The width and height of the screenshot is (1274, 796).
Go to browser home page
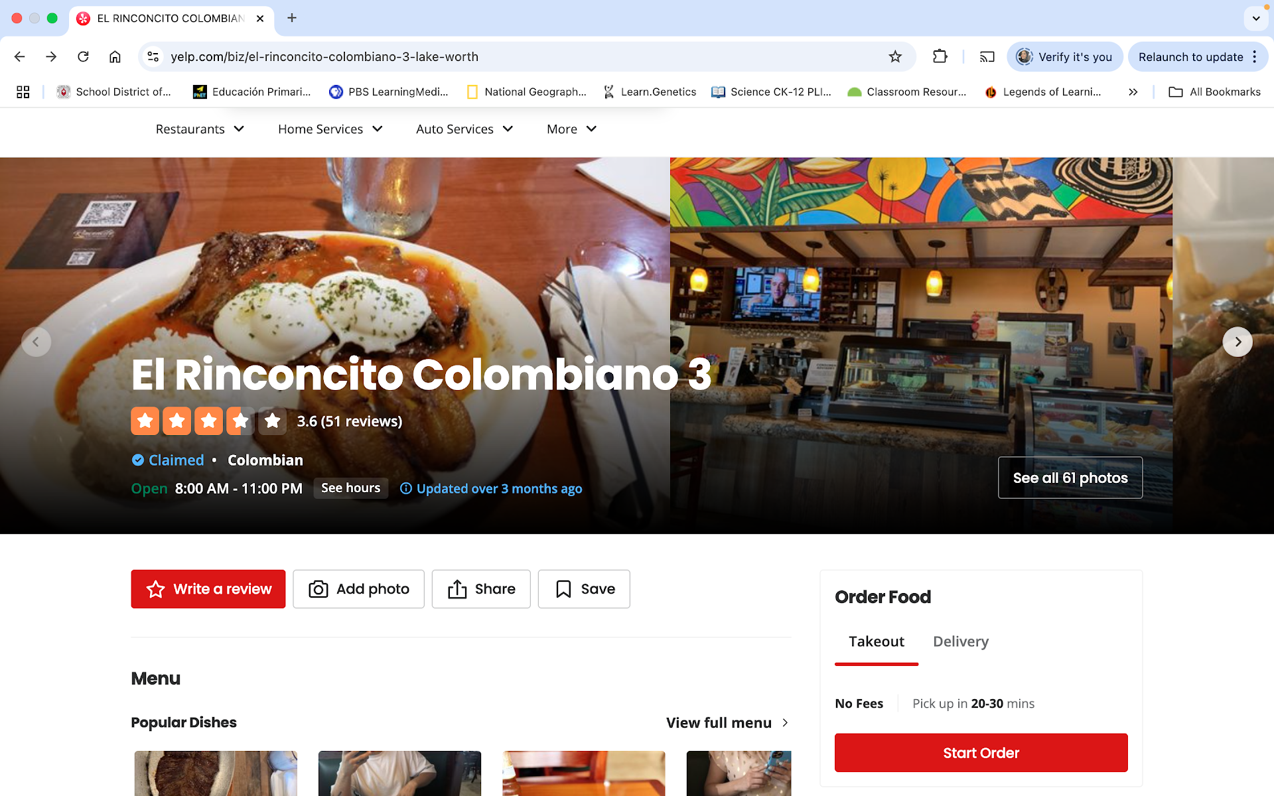[115, 56]
